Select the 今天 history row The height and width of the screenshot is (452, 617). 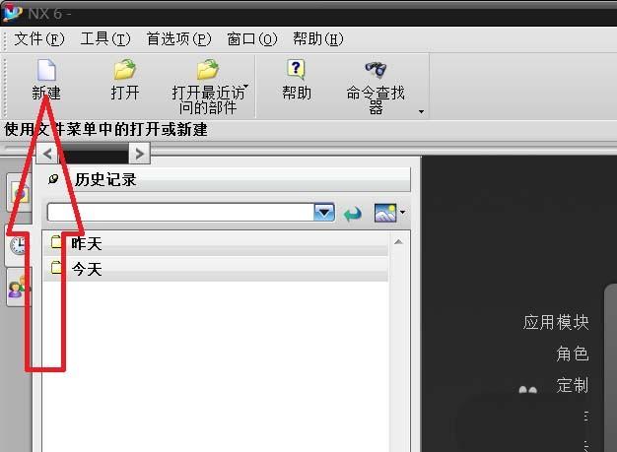pos(216,269)
